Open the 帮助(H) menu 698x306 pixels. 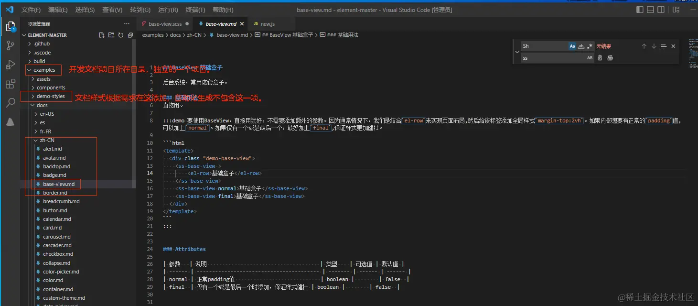(x=223, y=10)
